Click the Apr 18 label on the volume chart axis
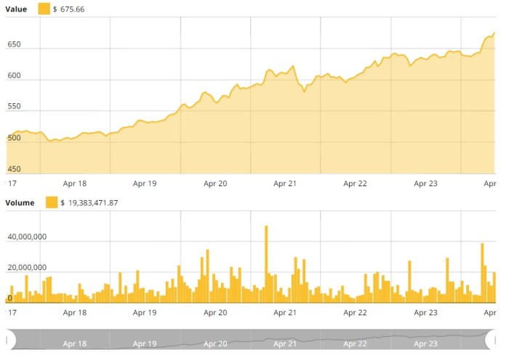The image size is (506, 355). [x=75, y=312]
